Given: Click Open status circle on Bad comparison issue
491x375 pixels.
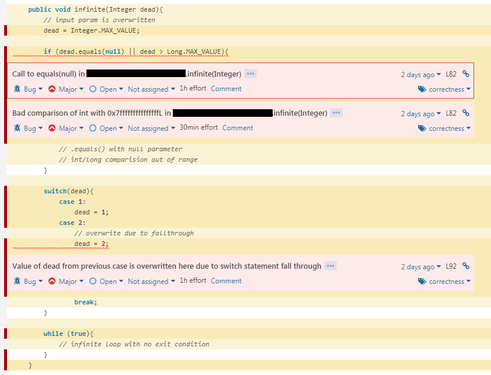Looking at the screenshot, I should click(x=93, y=128).
